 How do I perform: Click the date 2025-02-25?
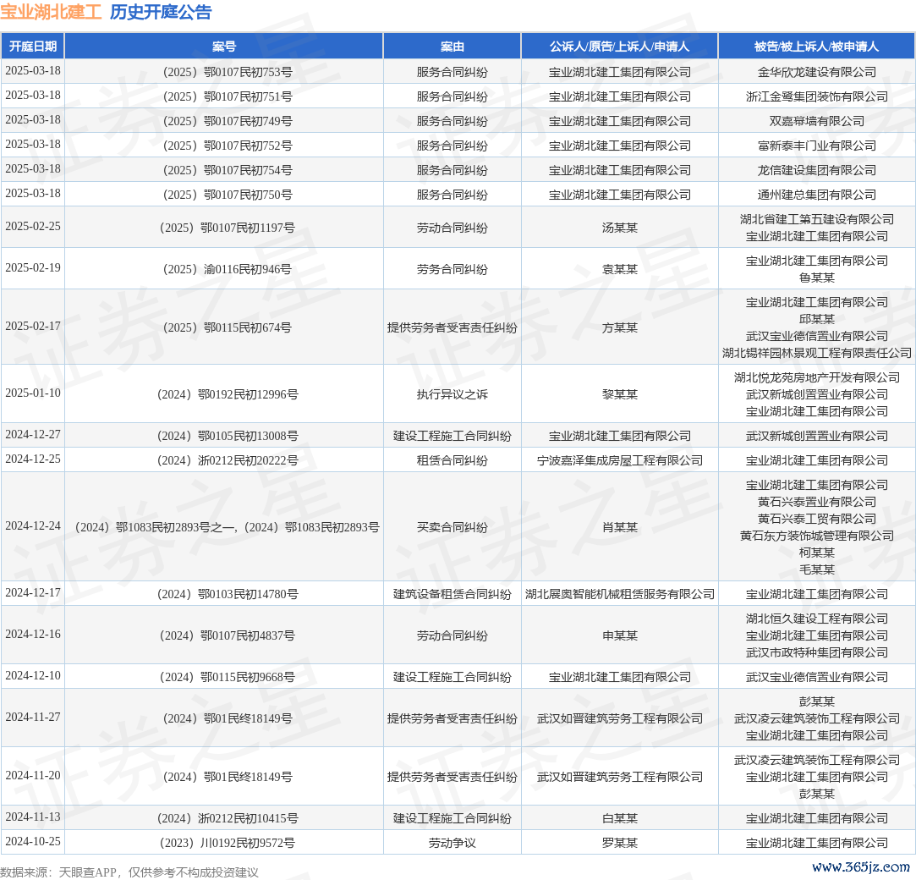click(x=33, y=226)
